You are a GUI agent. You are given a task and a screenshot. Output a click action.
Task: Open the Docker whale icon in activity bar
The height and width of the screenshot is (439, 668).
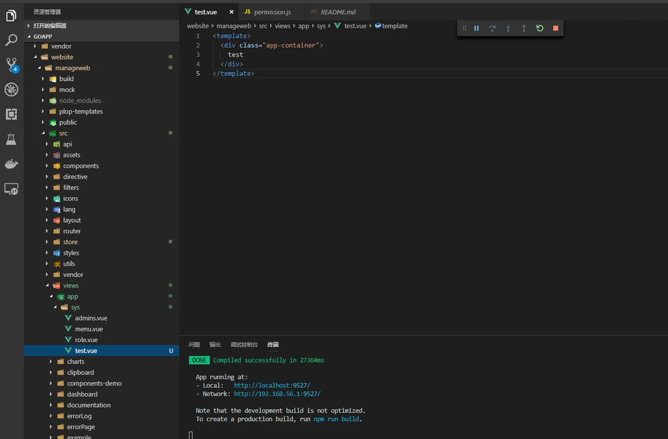[x=11, y=164]
